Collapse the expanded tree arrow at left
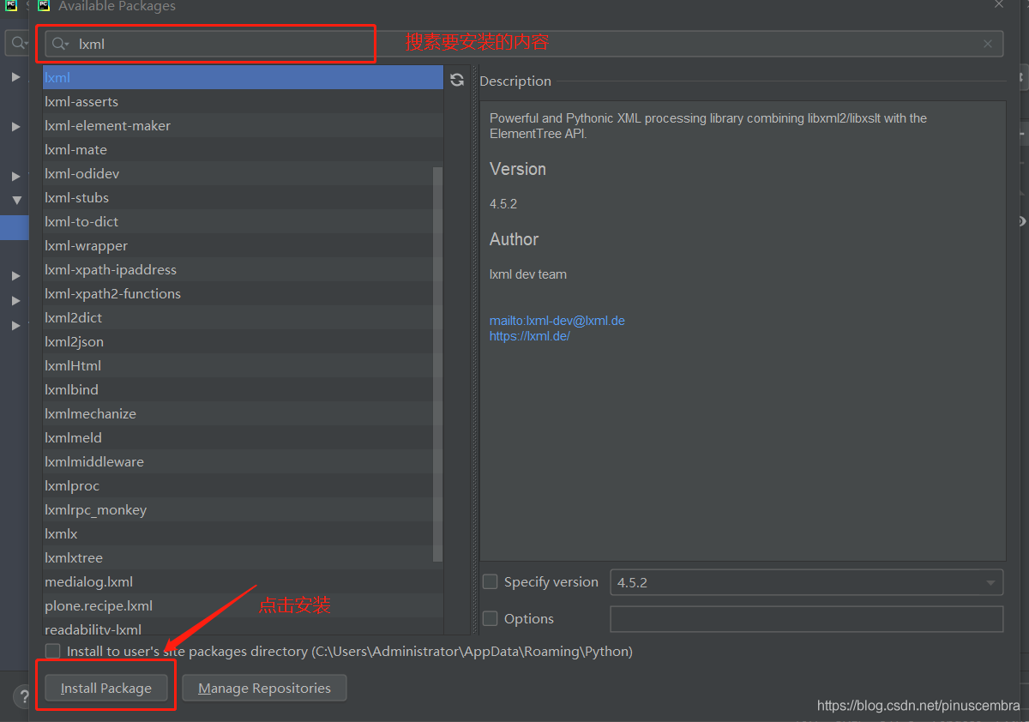1029x722 pixels. (x=16, y=200)
